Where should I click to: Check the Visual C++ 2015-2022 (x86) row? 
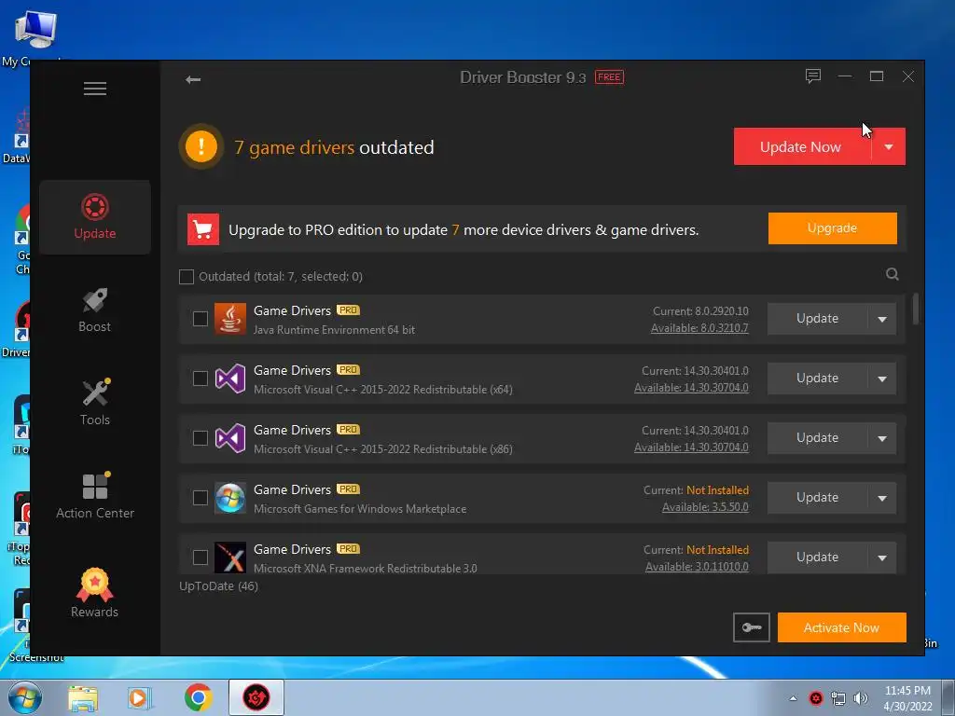(201, 438)
